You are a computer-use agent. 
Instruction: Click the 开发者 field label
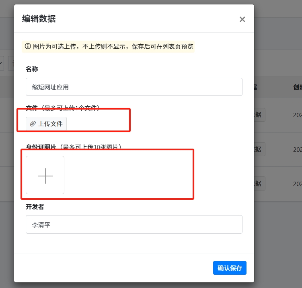point(35,207)
